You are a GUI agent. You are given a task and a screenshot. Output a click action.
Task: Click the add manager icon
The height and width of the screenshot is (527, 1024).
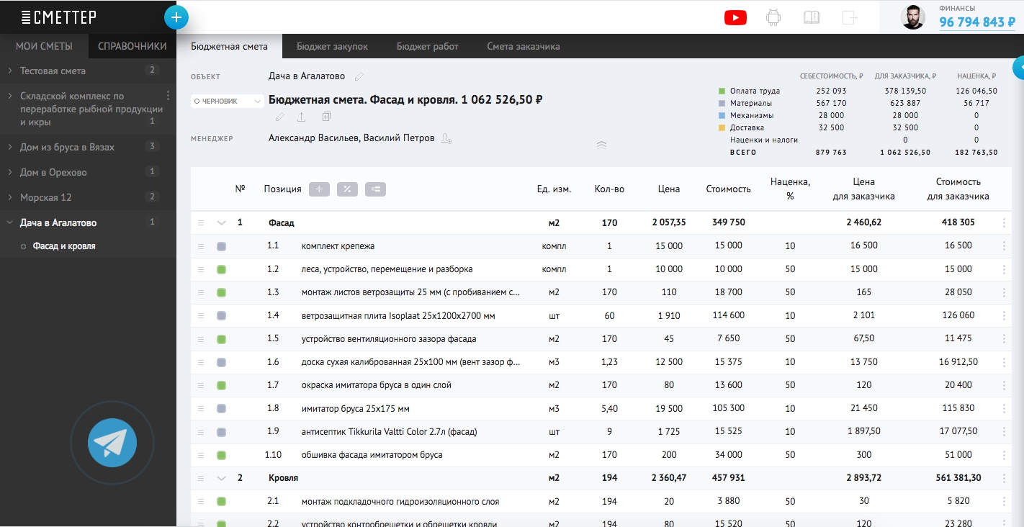(x=446, y=138)
